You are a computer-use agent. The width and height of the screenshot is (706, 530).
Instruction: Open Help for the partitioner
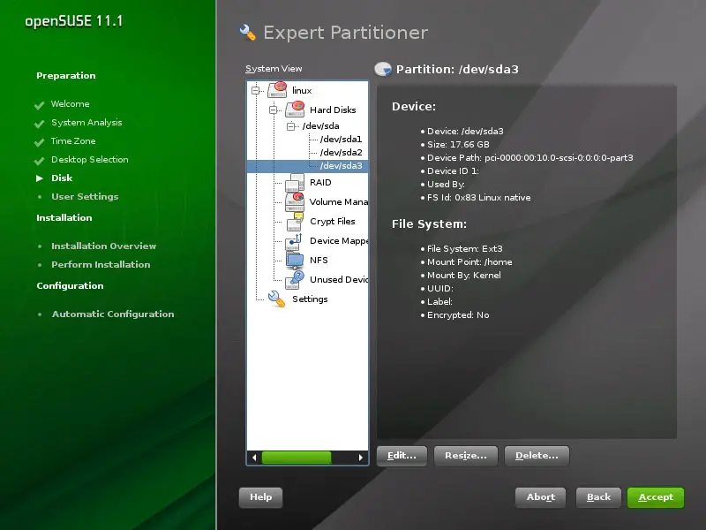point(260,497)
